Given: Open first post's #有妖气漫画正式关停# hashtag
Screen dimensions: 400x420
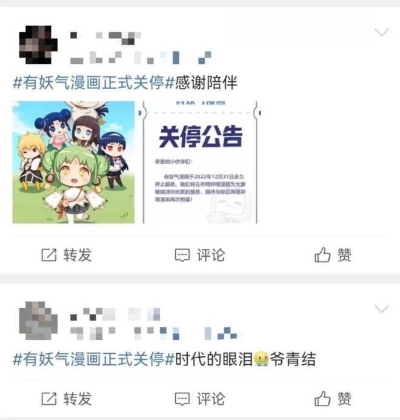Looking at the screenshot, I should coord(94,82).
